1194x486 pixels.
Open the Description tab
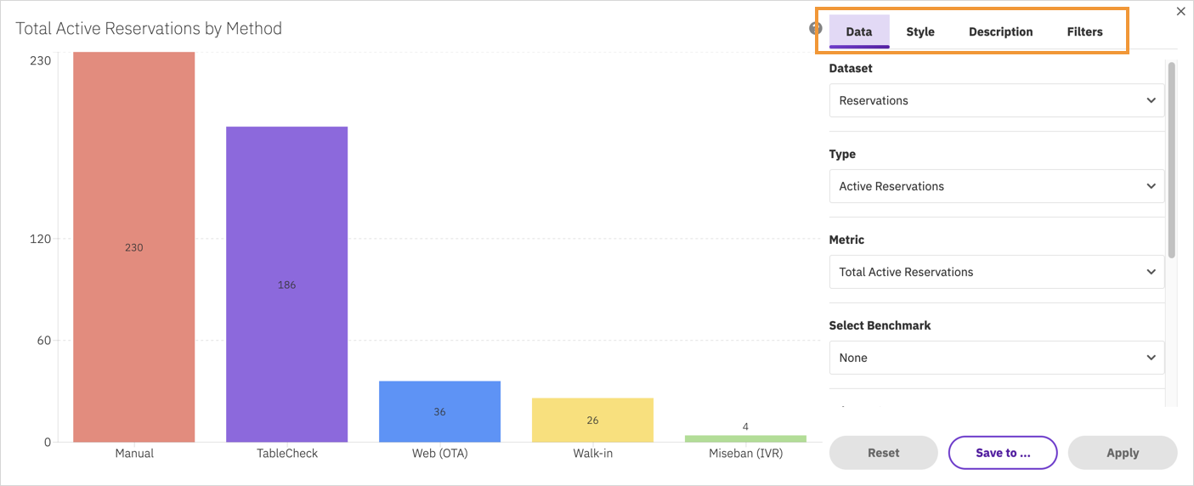(1001, 31)
